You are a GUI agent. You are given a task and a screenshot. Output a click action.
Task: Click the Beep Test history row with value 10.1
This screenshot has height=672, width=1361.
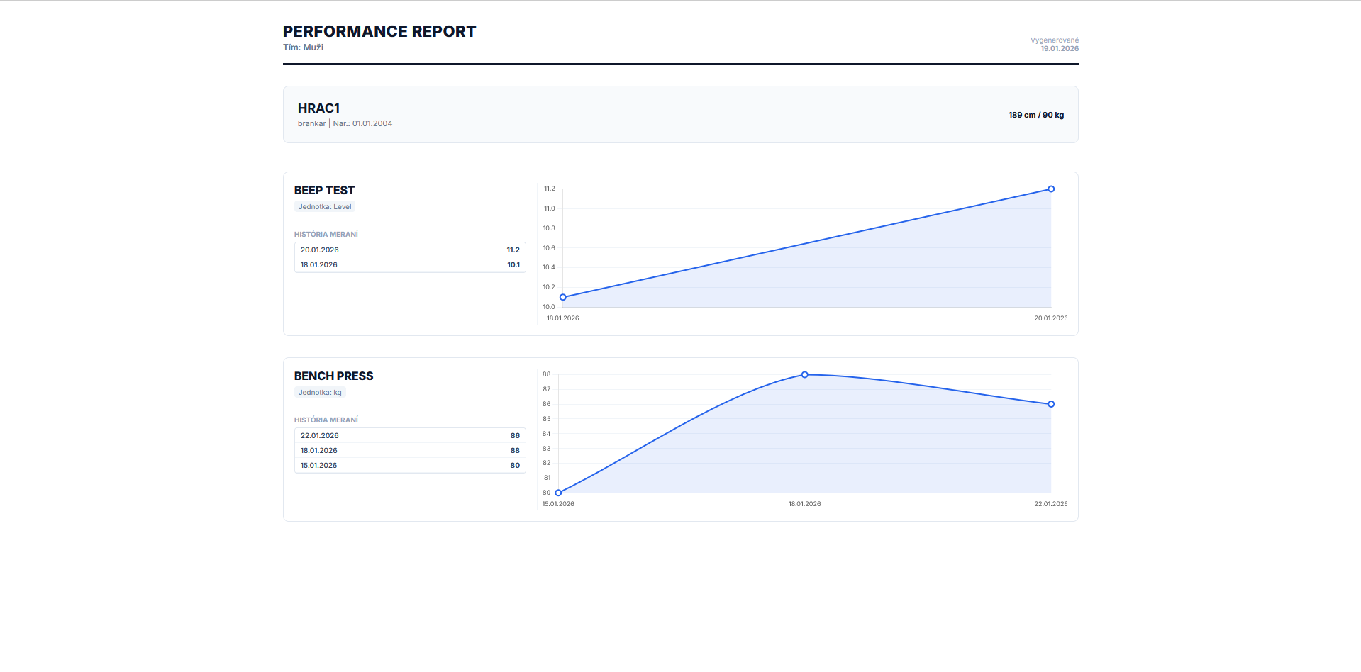409,265
